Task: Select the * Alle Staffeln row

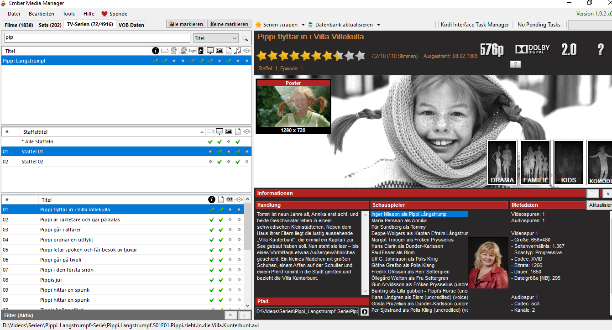Action: (x=126, y=141)
